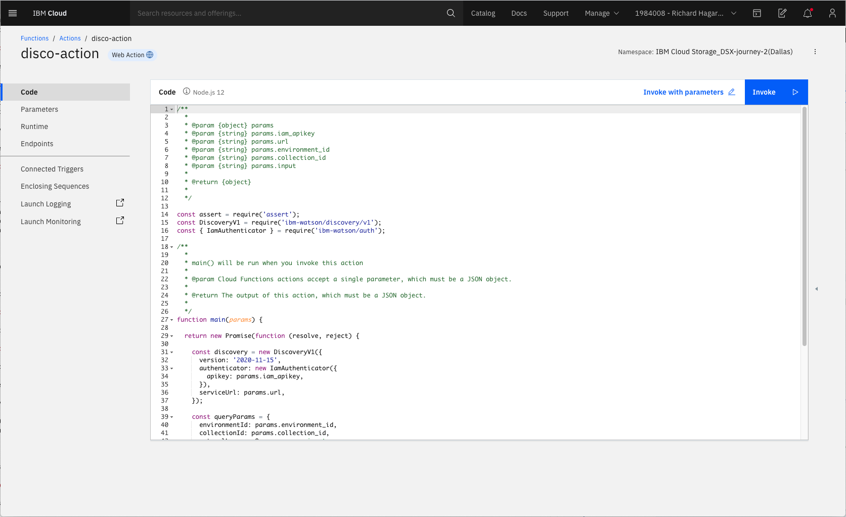Expand the collapsed right side panel arrow
This screenshot has width=846, height=517.
[x=816, y=289]
